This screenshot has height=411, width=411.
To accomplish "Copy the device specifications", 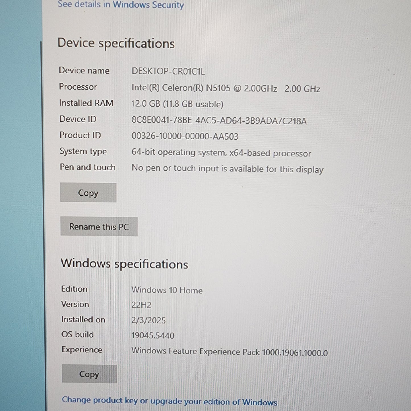I will [x=88, y=193].
